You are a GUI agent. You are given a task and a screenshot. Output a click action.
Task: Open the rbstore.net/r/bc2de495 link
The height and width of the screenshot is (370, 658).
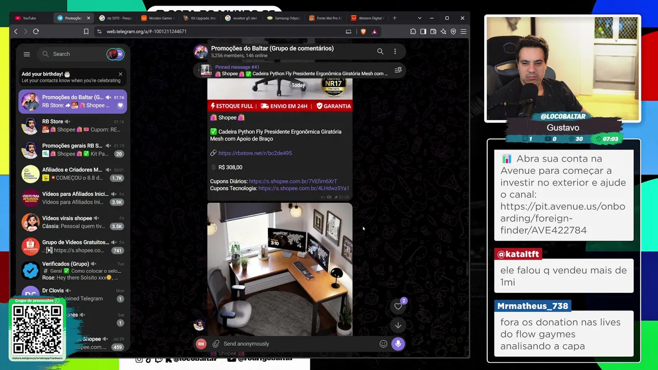tap(255, 153)
